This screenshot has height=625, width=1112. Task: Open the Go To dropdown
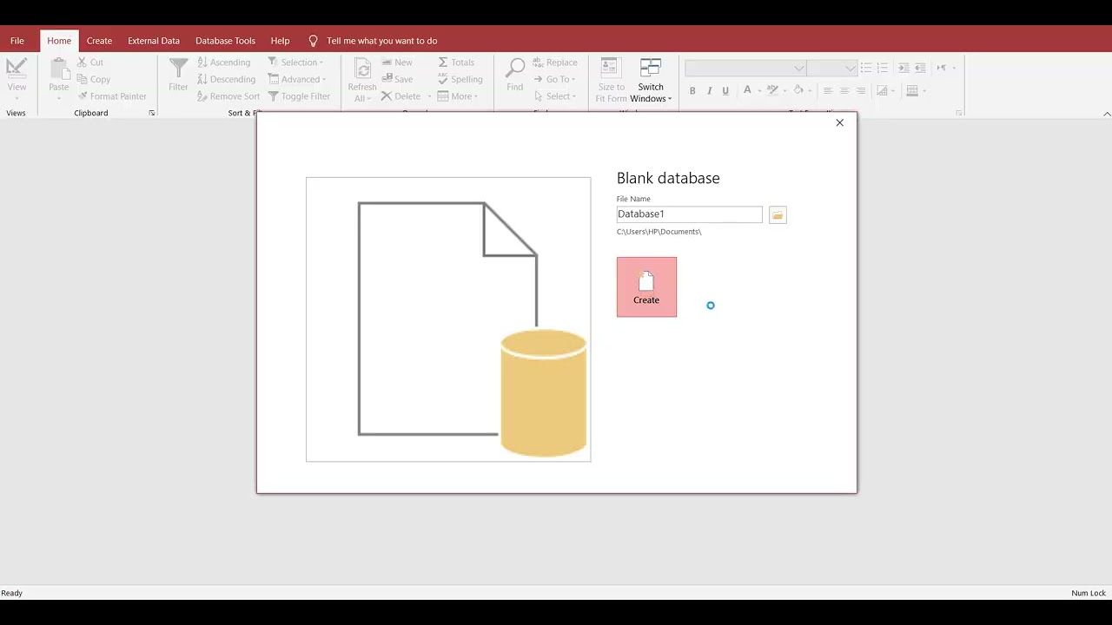pyautogui.click(x=554, y=79)
